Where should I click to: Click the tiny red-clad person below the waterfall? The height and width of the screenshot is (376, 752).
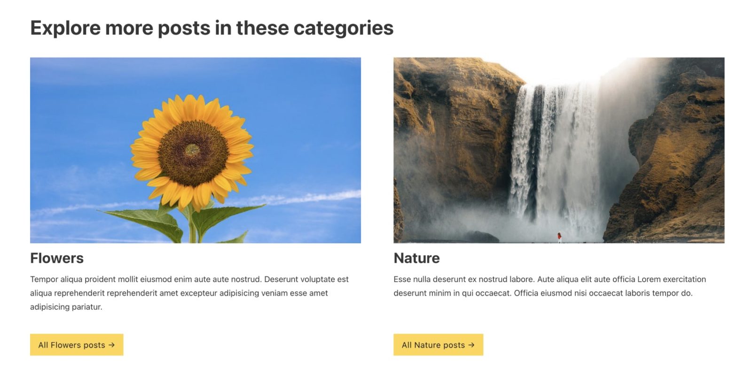[559, 237]
